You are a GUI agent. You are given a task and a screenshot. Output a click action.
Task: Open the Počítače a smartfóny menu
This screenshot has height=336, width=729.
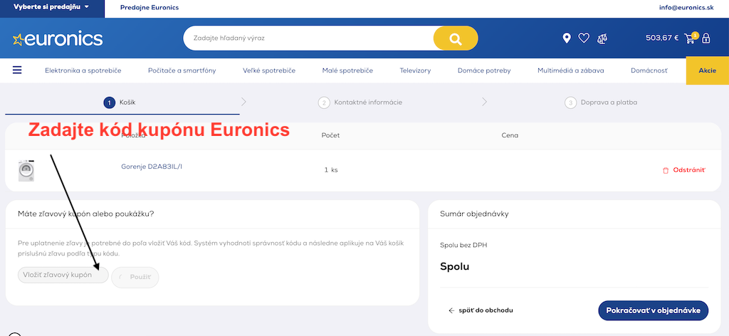coord(182,70)
